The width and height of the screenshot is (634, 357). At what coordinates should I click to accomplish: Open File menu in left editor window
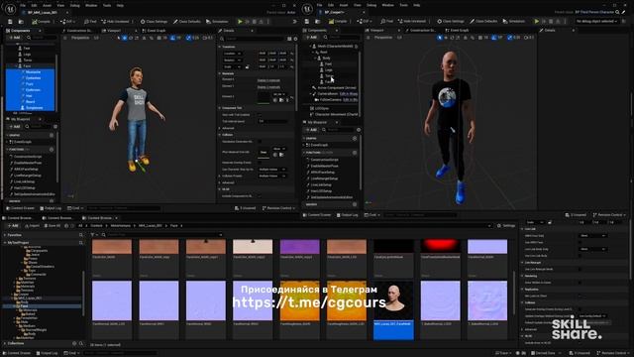tap(23, 6)
